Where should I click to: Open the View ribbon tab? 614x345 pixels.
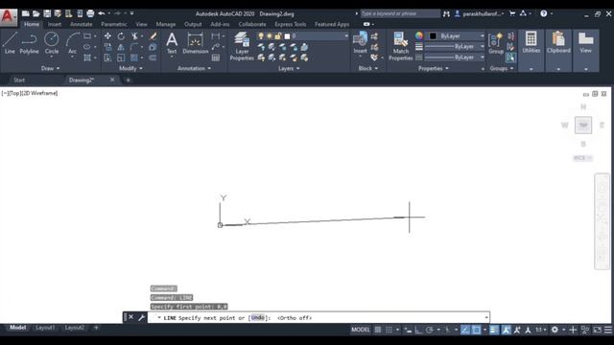141,24
